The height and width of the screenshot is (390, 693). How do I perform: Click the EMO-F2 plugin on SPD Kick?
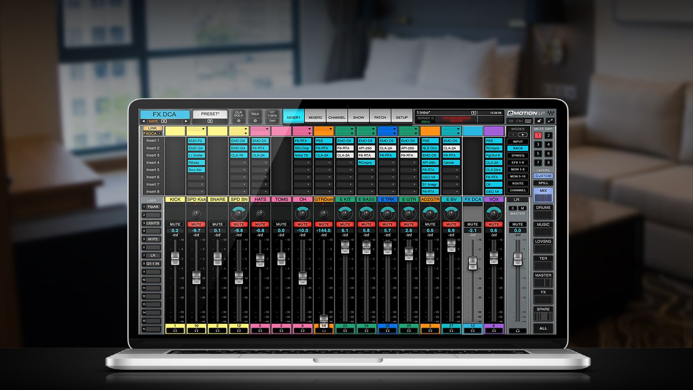[196, 141]
